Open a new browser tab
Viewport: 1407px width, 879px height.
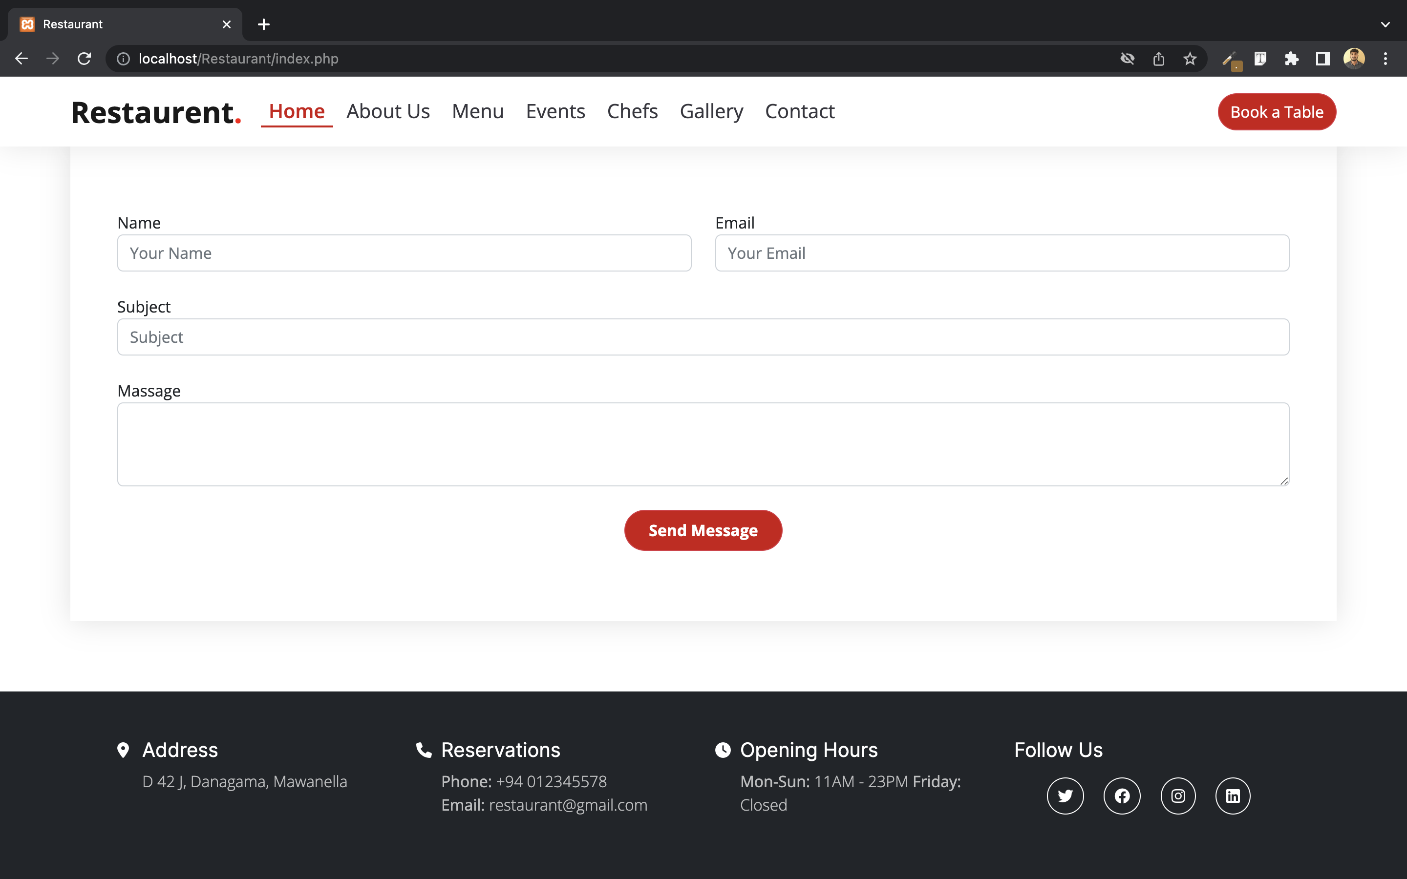coord(263,24)
